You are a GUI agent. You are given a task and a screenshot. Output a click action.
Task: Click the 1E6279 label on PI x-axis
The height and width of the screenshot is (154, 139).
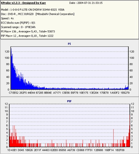tap(125, 93)
